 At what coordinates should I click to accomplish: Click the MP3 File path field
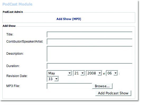coord(69,86)
